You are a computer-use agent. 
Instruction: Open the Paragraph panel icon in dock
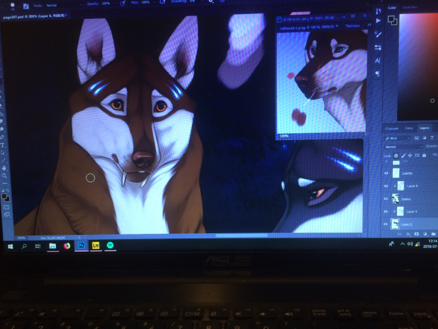click(x=377, y=74)
